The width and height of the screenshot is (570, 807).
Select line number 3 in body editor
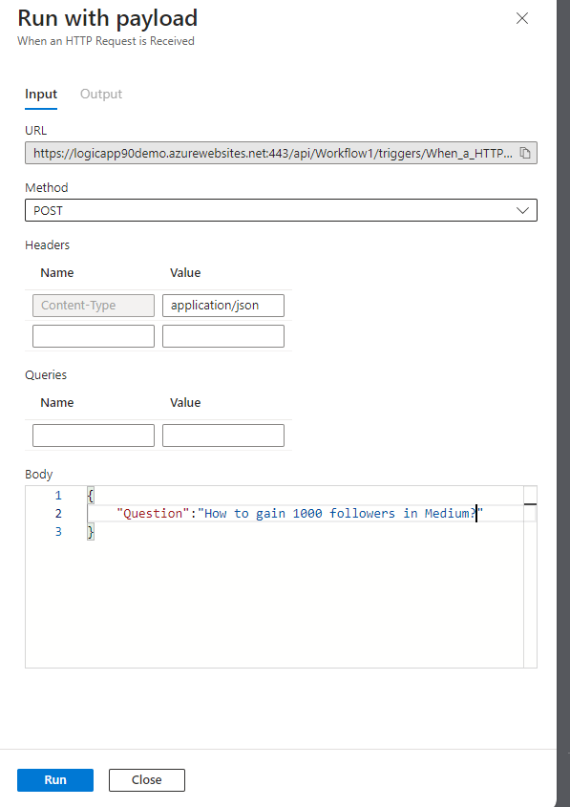[x=58, y=532]
